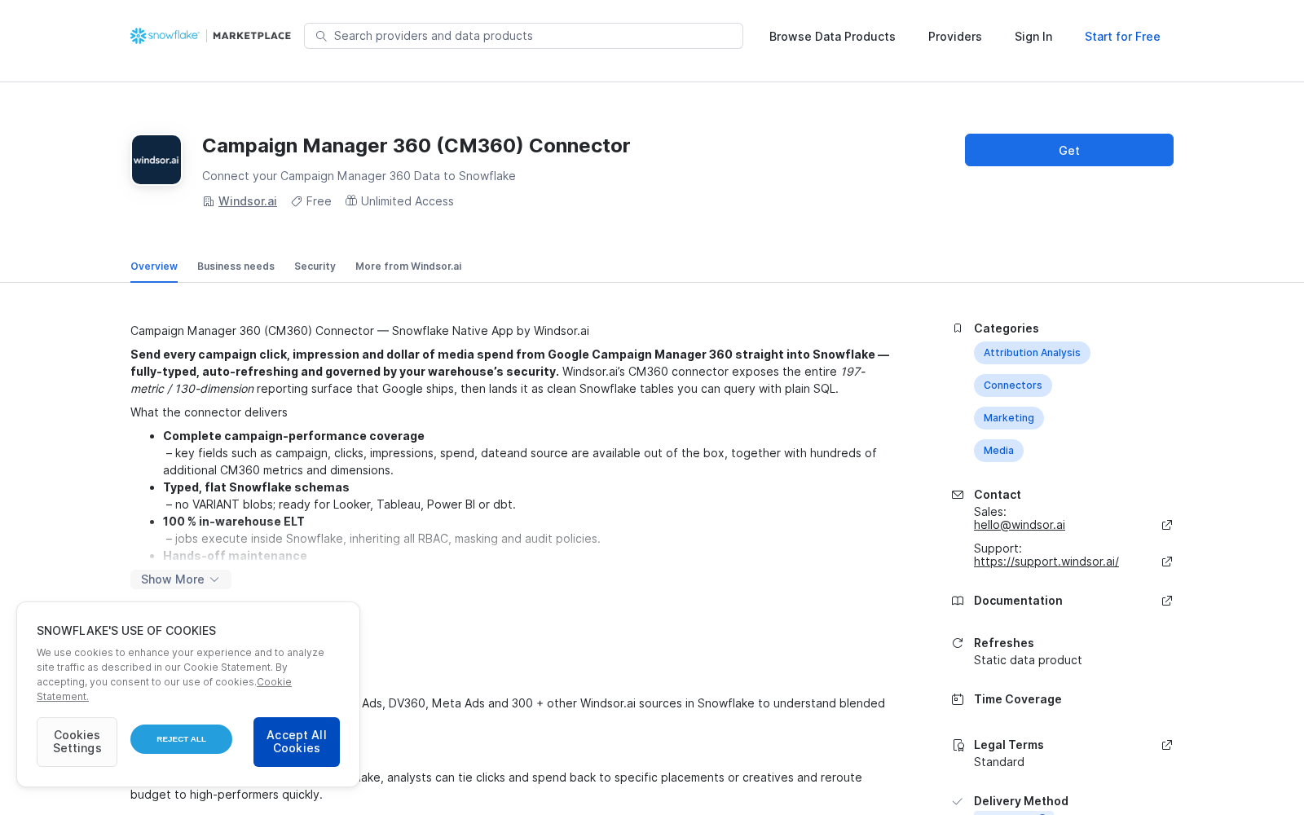Click the MARKETPLACE header label
The height and width of the screenshot is (815, 1304).
click(252, 36)
